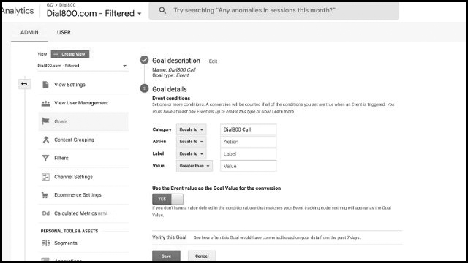Follow the Learn more link
This screenshot has height=263, width=468.
point(283,112)
